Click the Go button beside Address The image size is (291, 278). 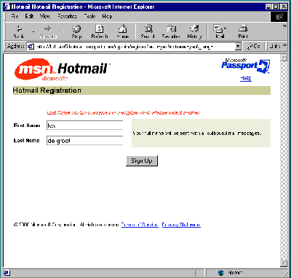253,46
